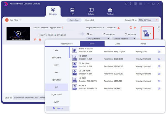The image size is (166, 114).
Task: Open the output format profile button
Action: point(147,33)
